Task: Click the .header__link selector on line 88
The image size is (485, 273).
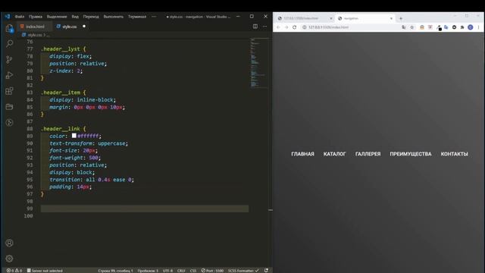Action: 61,129
